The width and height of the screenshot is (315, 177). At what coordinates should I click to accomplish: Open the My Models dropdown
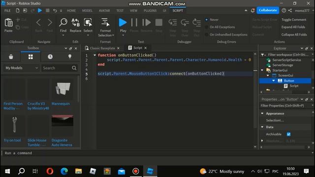pyautogui.click(x=21, y=68)
